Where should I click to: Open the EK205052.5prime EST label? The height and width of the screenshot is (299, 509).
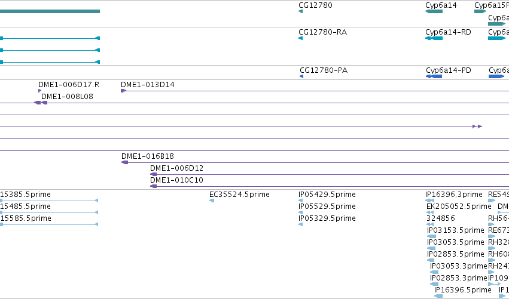point(459,206)
